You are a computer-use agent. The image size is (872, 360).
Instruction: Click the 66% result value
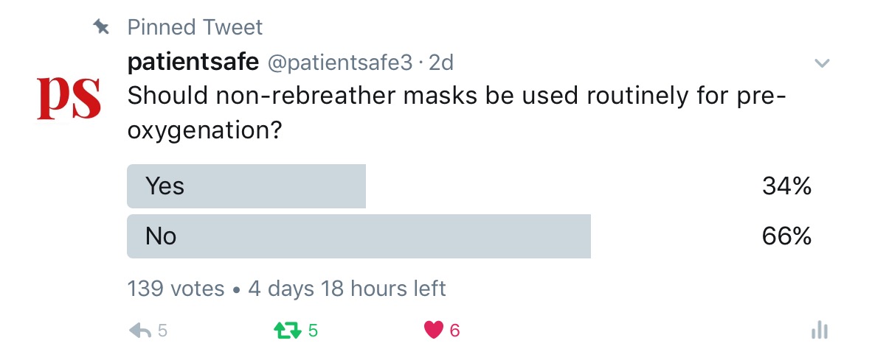(786, 237)
